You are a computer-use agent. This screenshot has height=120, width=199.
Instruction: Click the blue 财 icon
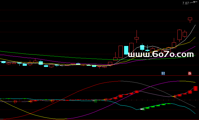pyautogui.click(x=163, y=73)
